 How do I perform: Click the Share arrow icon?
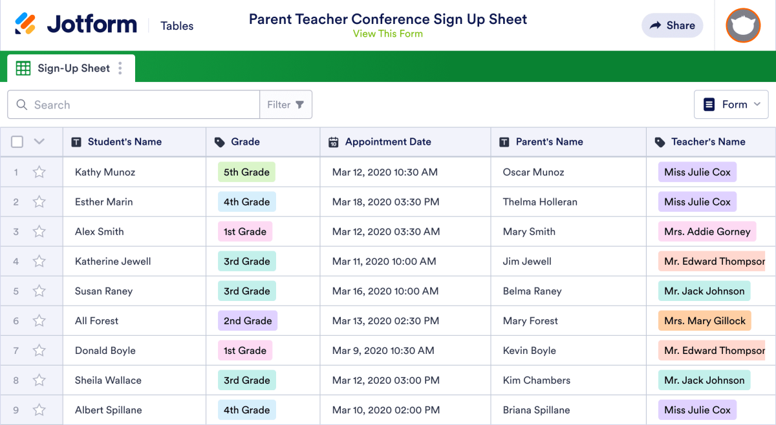[656, 25]
